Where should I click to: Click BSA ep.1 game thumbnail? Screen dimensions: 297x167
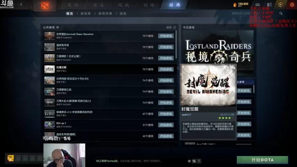click(49, 125)
